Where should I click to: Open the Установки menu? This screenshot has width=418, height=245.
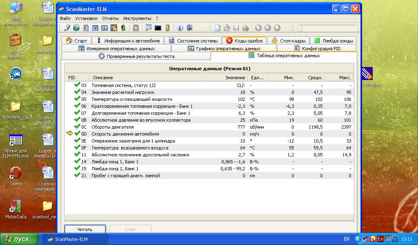(86, 18)
